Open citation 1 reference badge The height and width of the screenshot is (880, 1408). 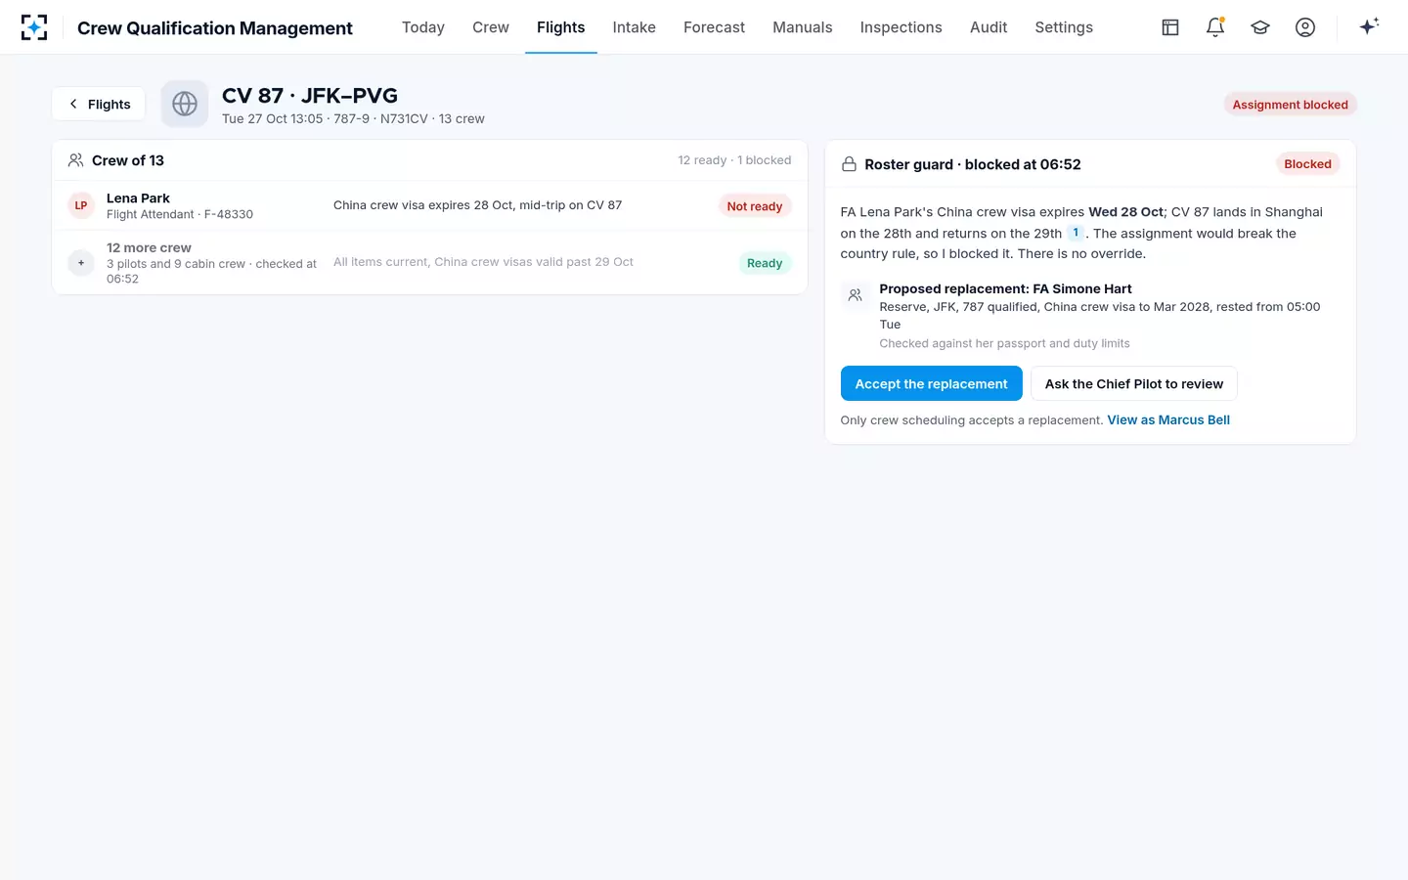point(1076,233)
